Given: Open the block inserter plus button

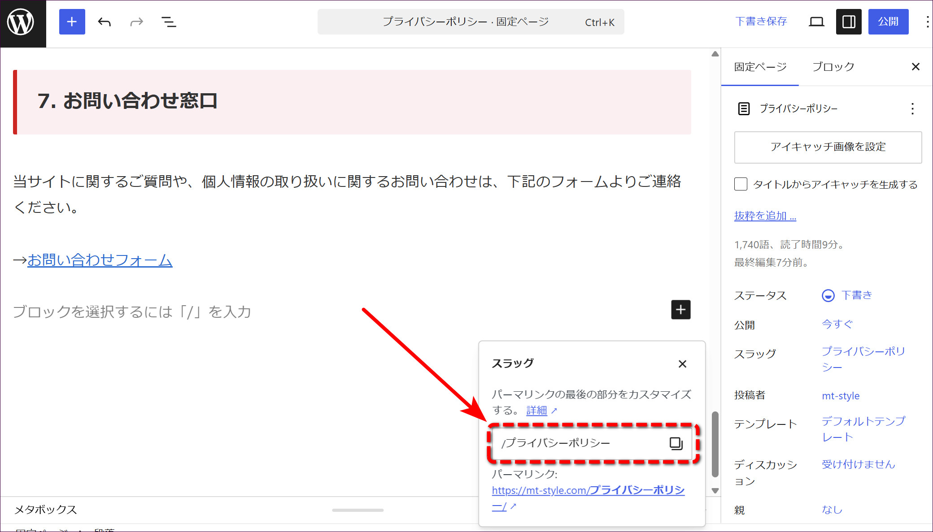Looking at the screenshot, I should pos(72,22).
